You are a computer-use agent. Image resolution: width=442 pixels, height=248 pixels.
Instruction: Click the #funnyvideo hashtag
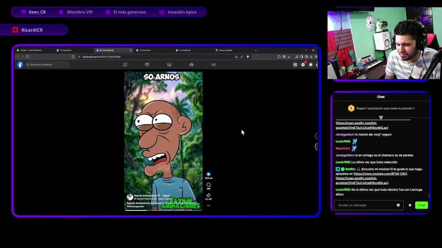(x=158, y=203)
